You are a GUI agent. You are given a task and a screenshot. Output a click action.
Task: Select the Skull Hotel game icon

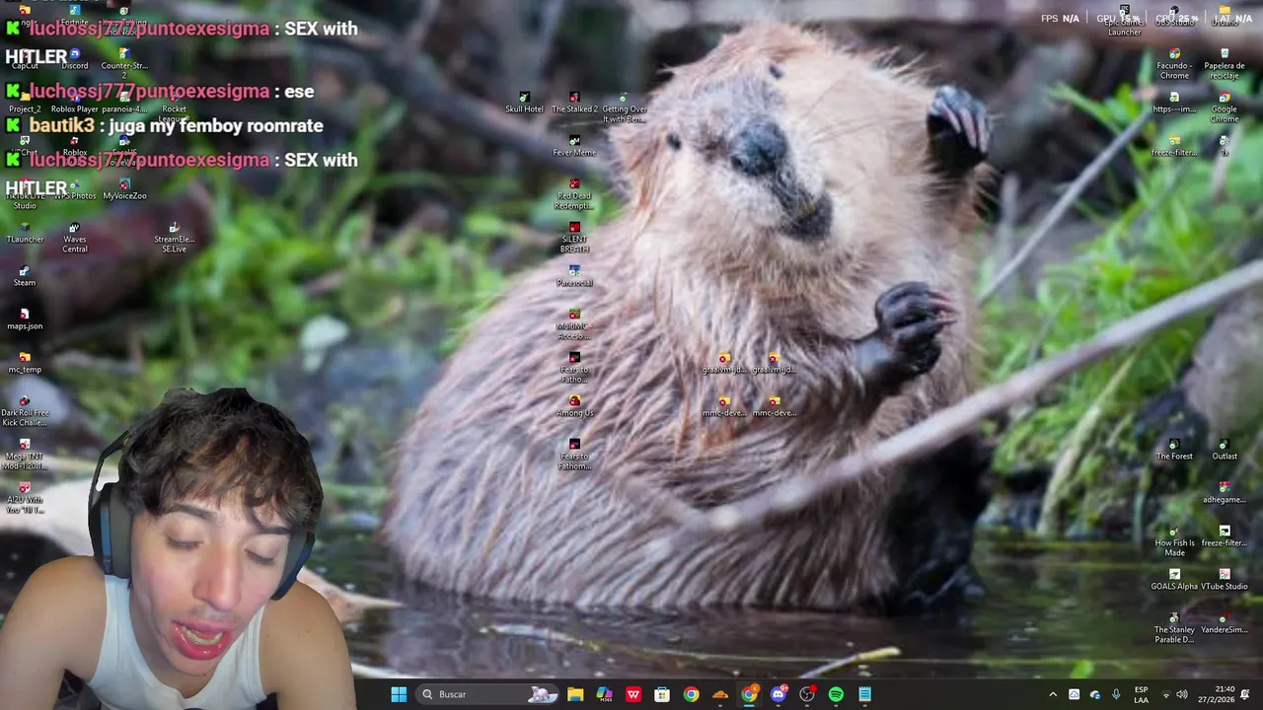coord(524,103)
